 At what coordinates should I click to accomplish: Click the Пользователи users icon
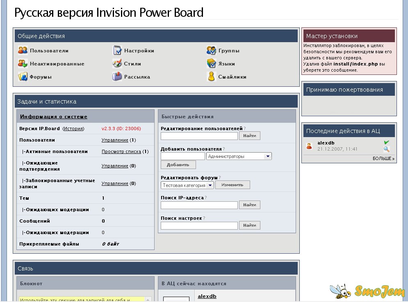tap(23, 50)
